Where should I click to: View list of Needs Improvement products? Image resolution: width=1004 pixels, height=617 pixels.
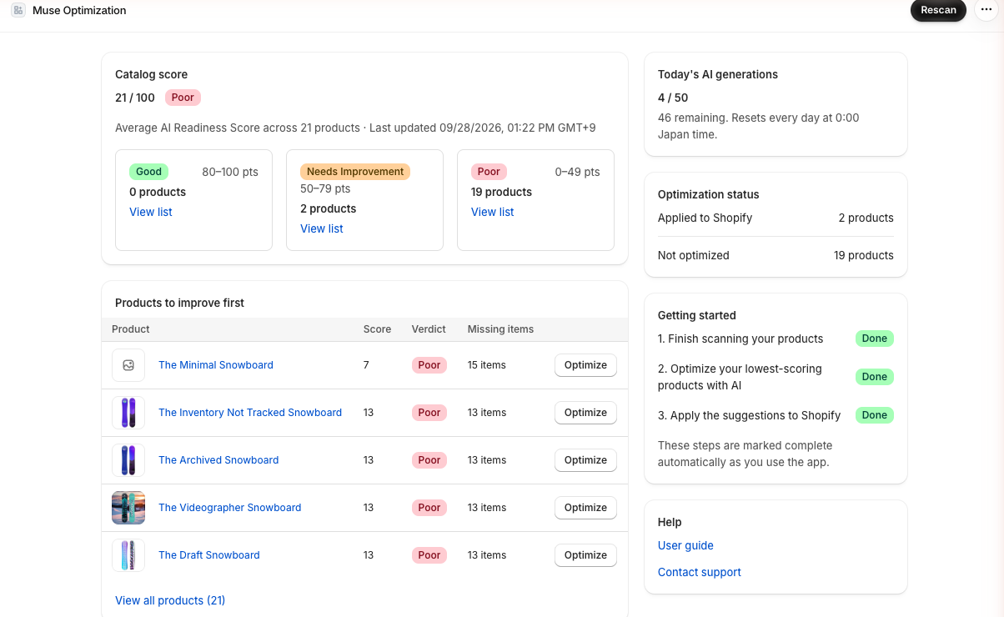[x=322, y=228]
